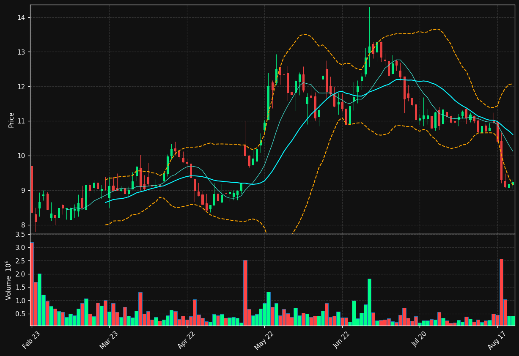
Task: Click the 3.5 volume axis tick
Action: pos(21,234)
